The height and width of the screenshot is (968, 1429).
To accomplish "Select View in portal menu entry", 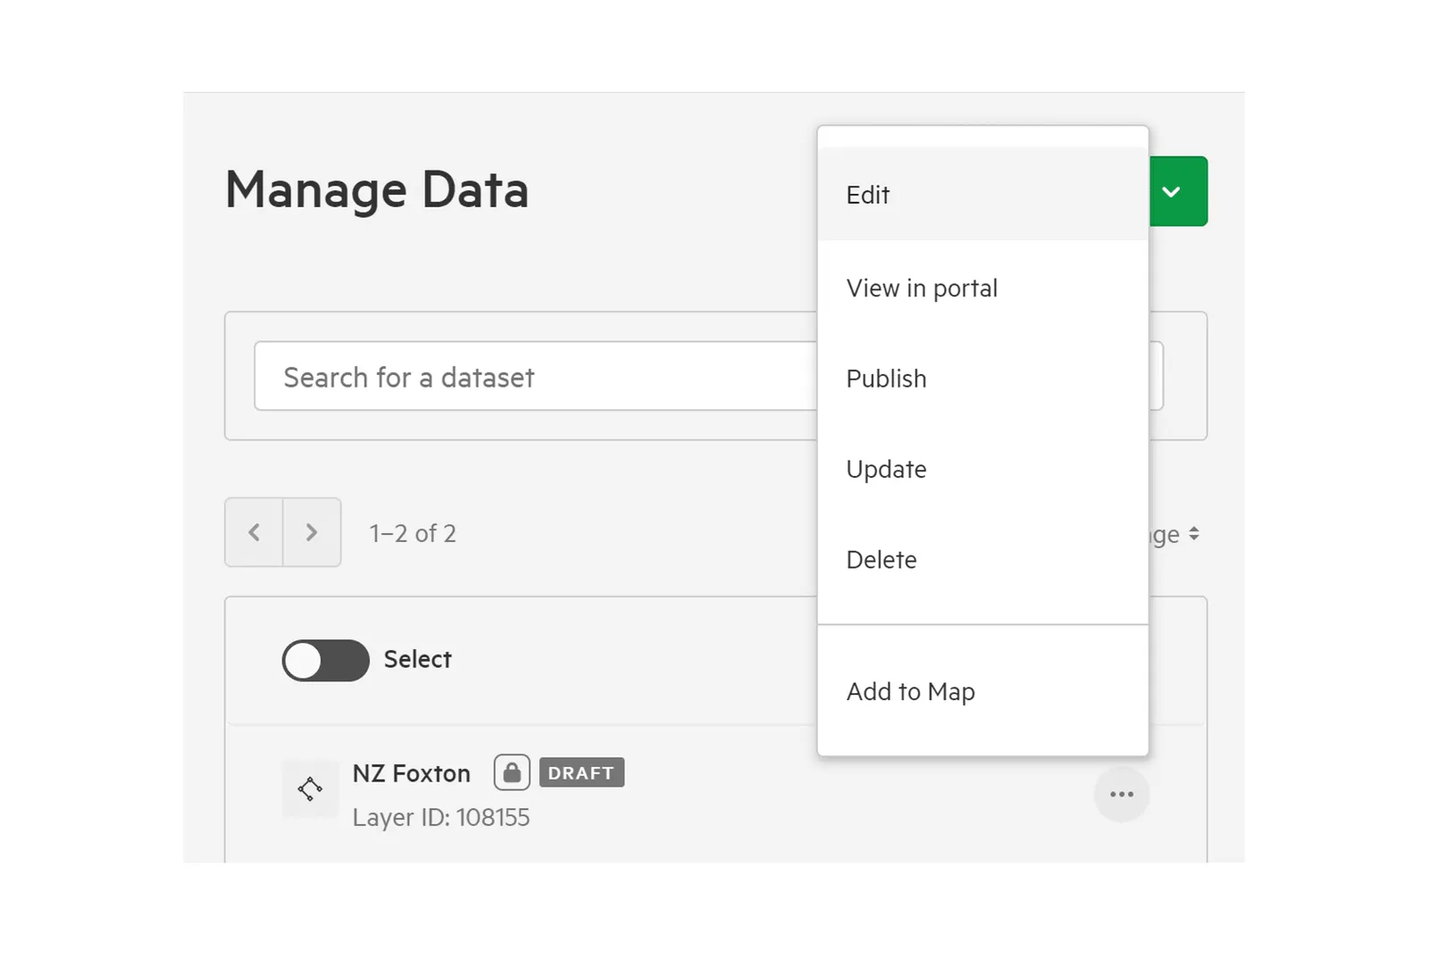I will 982,288.
